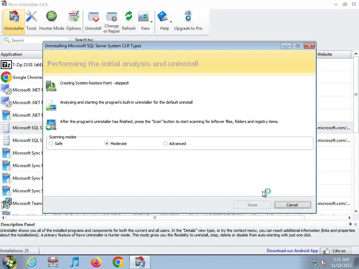Expand the View dropdown arrow

point(151,22)
